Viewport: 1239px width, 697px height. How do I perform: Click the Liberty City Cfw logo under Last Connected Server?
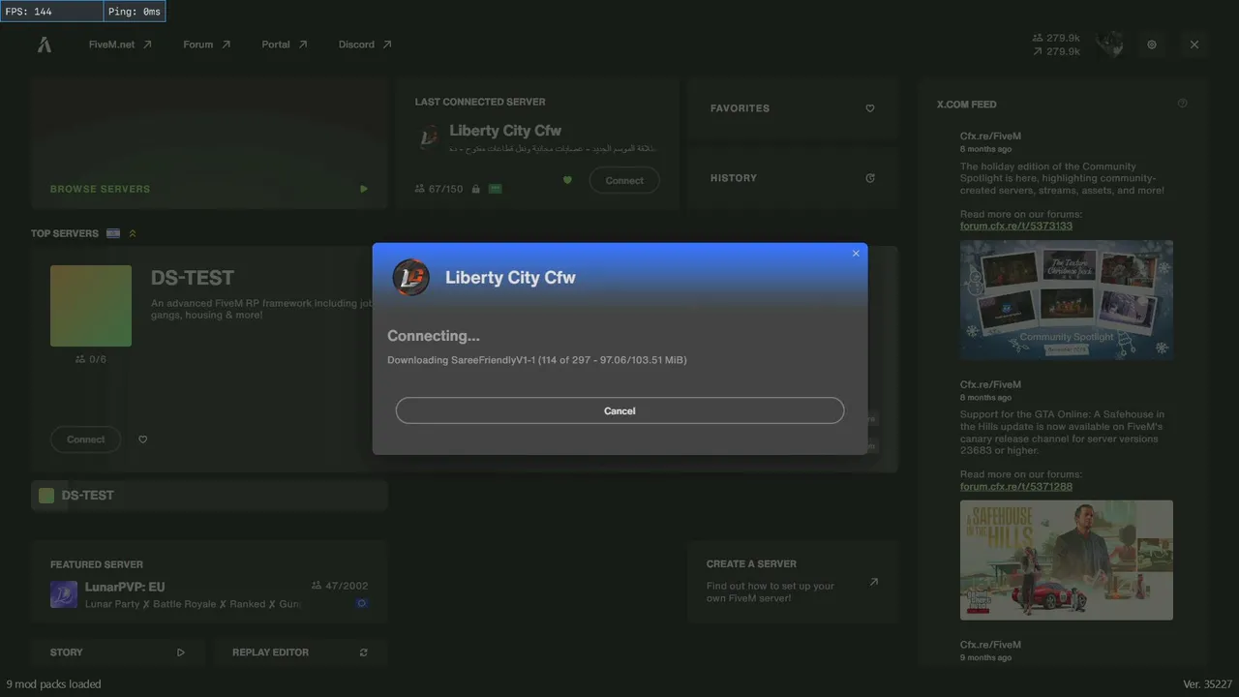coord(429,137)
